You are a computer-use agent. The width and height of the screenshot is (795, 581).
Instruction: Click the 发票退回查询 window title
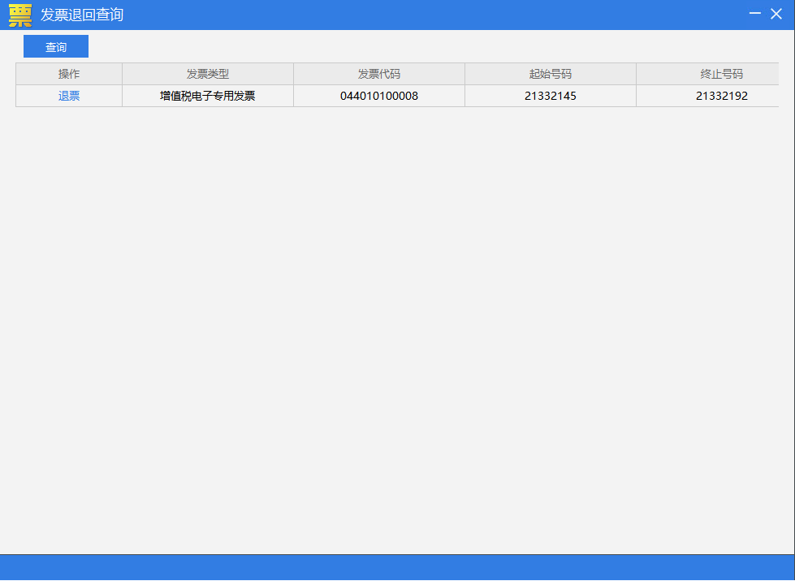point(82,15)
